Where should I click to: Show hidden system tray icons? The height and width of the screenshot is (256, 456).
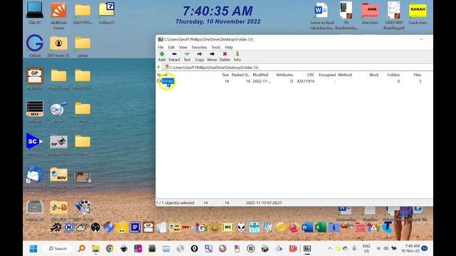pyautogui.click(x=329, y=249)
